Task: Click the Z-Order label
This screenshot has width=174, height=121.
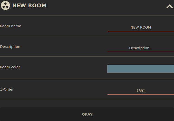Action: [x=7, y=89]
